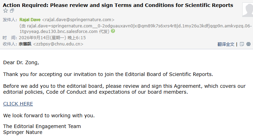Click the 发件人 sender label
The height and width of the screenshot is (136, 253).
(x=10, y=20)
